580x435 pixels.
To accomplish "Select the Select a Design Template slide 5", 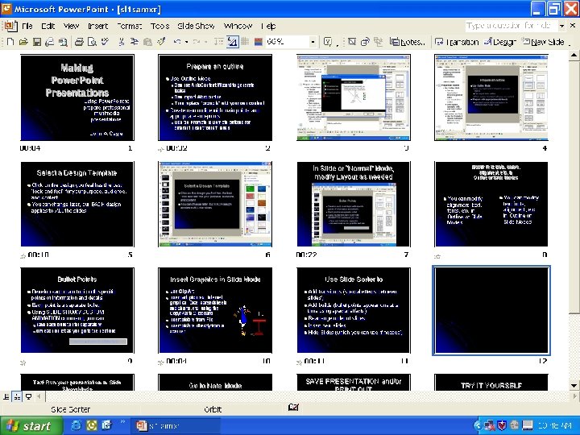I will [77, 204].
